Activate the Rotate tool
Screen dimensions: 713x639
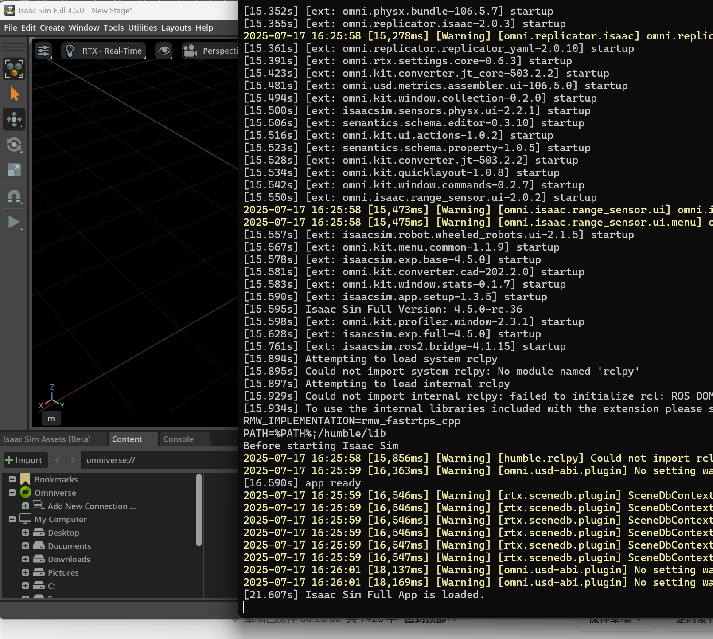pyautogui.click(x=14, y=145)
